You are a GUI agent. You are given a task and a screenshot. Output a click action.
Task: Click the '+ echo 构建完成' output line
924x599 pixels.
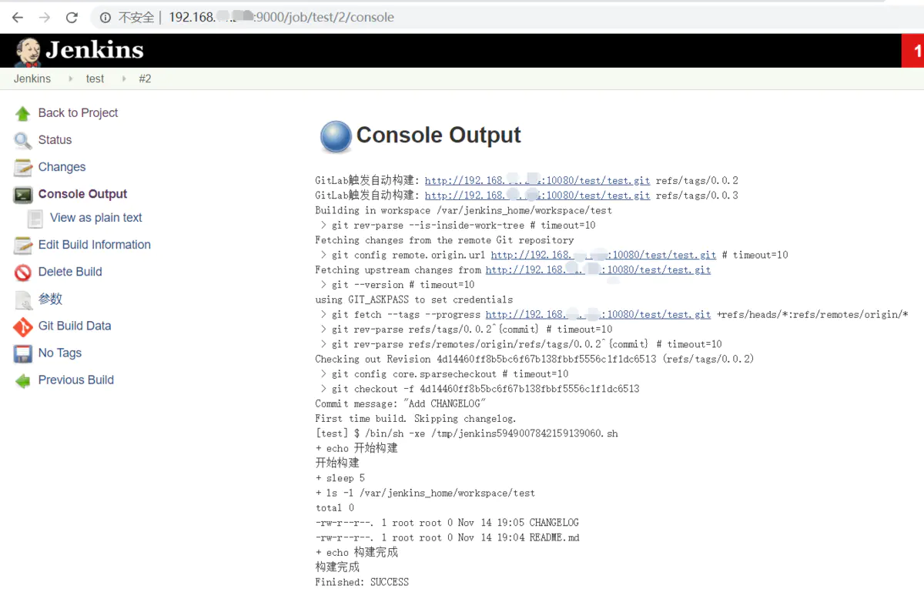[357, 553]
